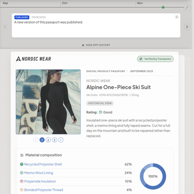Click smiley icon beside Merino Wool Lining
This screenshot has height=194, width=194.
click(22, 173)
